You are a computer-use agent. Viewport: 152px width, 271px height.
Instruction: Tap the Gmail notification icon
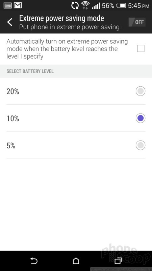coord(18,5)
